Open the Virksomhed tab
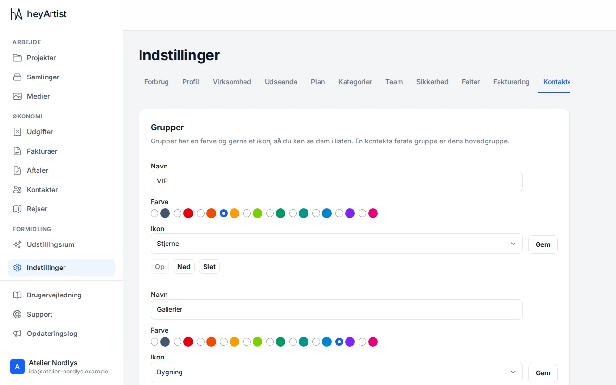Viewport: 616px width, 385px height. point(232,82)
